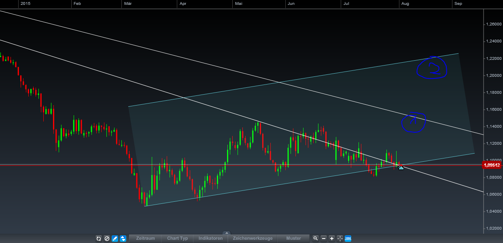503x243 pixels.
Task: Open the Indikatoren dropdown
Action: point(210,238)
